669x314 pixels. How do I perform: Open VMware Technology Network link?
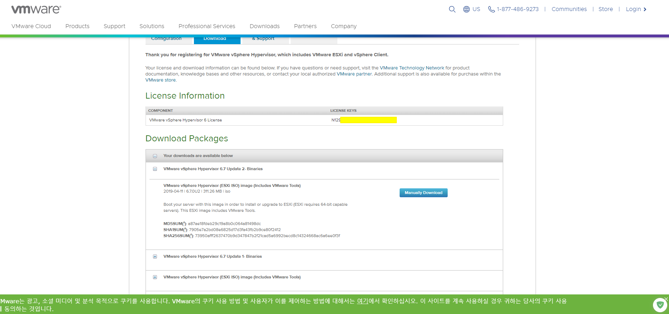click(x=412, y=68)
